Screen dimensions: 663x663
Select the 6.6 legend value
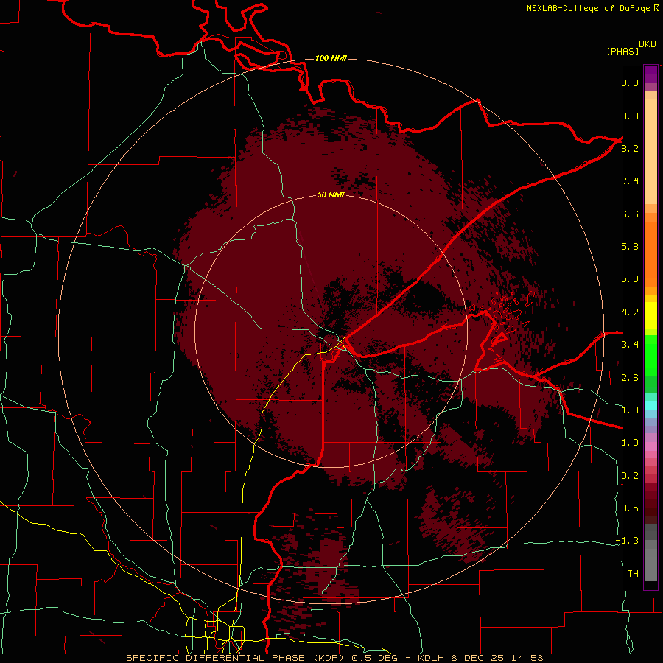click(630, 214)
